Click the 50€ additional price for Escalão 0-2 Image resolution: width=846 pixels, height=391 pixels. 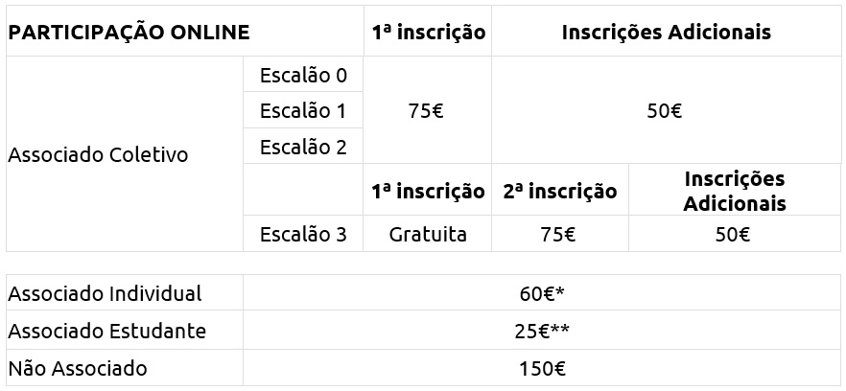(x=664, y=111)
